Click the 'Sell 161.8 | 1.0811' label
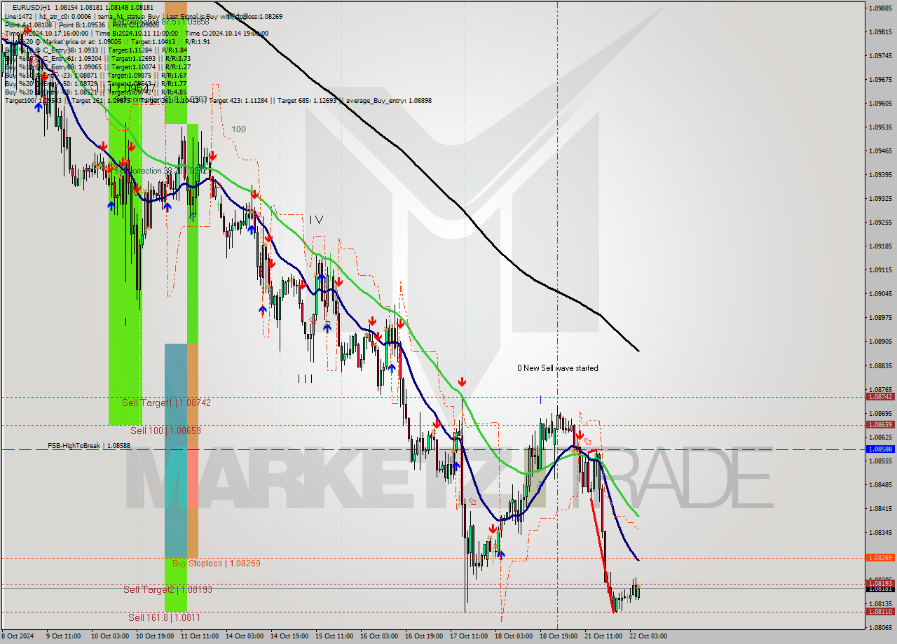 pos(164,617)
